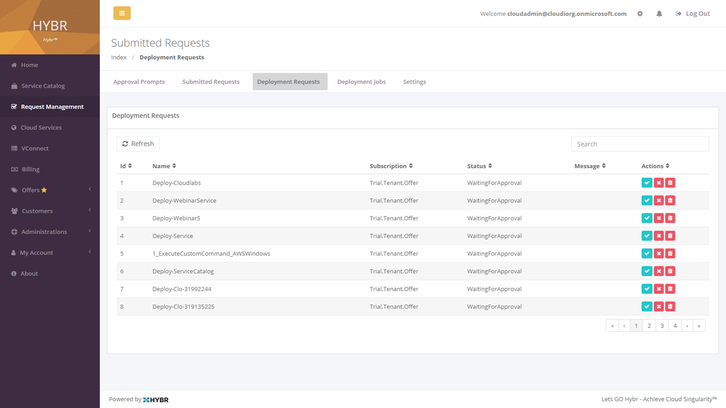Focus the Search input field
This screenshot has width=726, height=408.
[640, 144]
